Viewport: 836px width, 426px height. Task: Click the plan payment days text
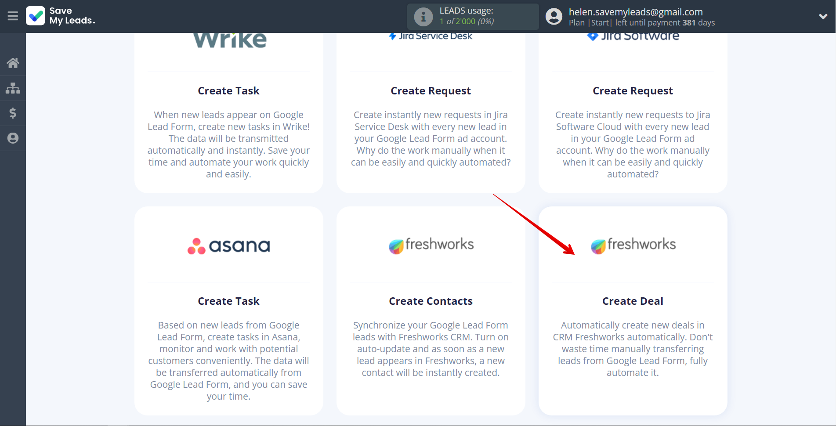tap(642, 23)
